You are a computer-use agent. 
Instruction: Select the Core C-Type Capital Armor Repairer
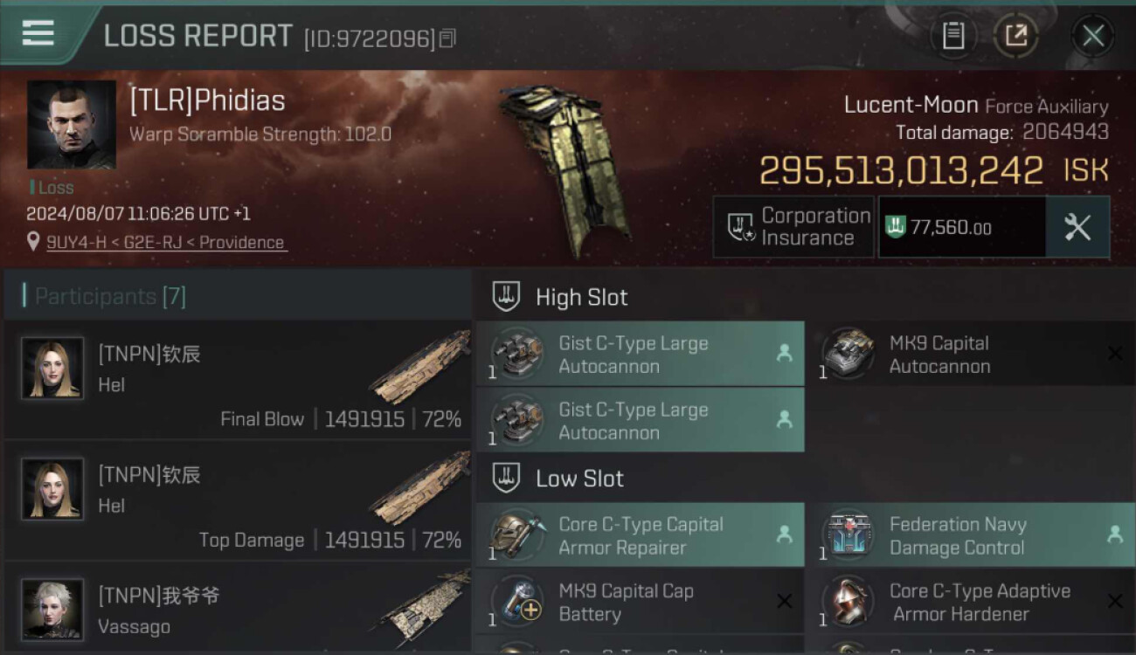click(640, 535)
